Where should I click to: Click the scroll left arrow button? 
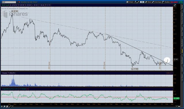[x=12, y=106]
